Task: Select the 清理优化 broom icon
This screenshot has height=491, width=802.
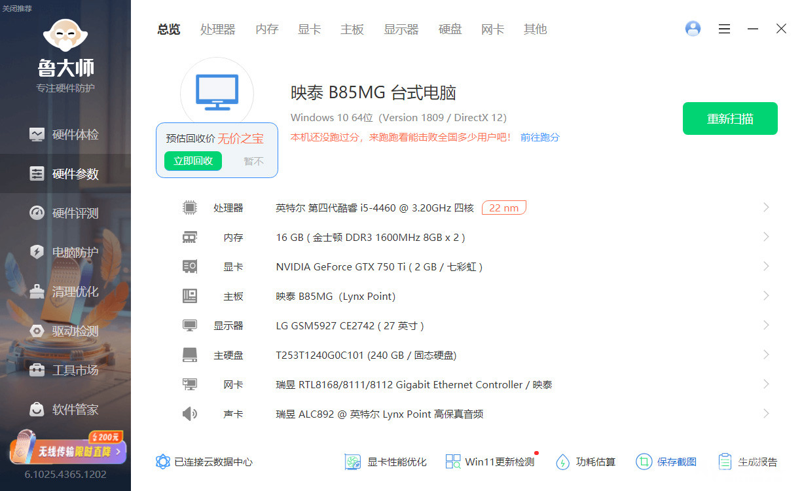Action: point(37,292)
